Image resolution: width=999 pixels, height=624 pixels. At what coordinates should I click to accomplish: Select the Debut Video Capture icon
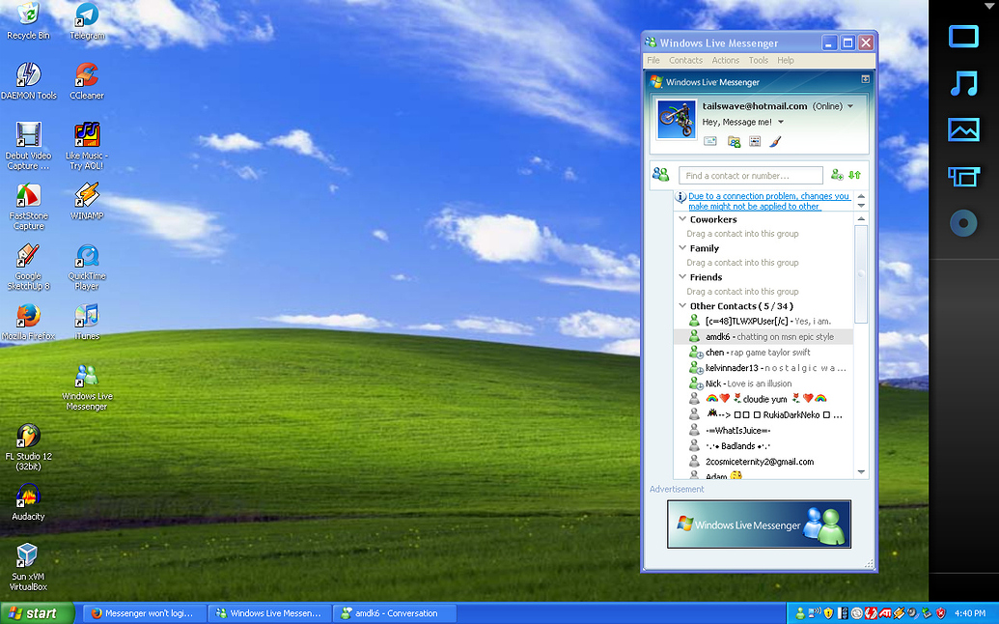coord(28,147)
